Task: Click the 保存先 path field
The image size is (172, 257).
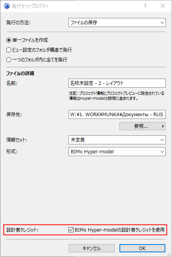Action: click(117, 114)
